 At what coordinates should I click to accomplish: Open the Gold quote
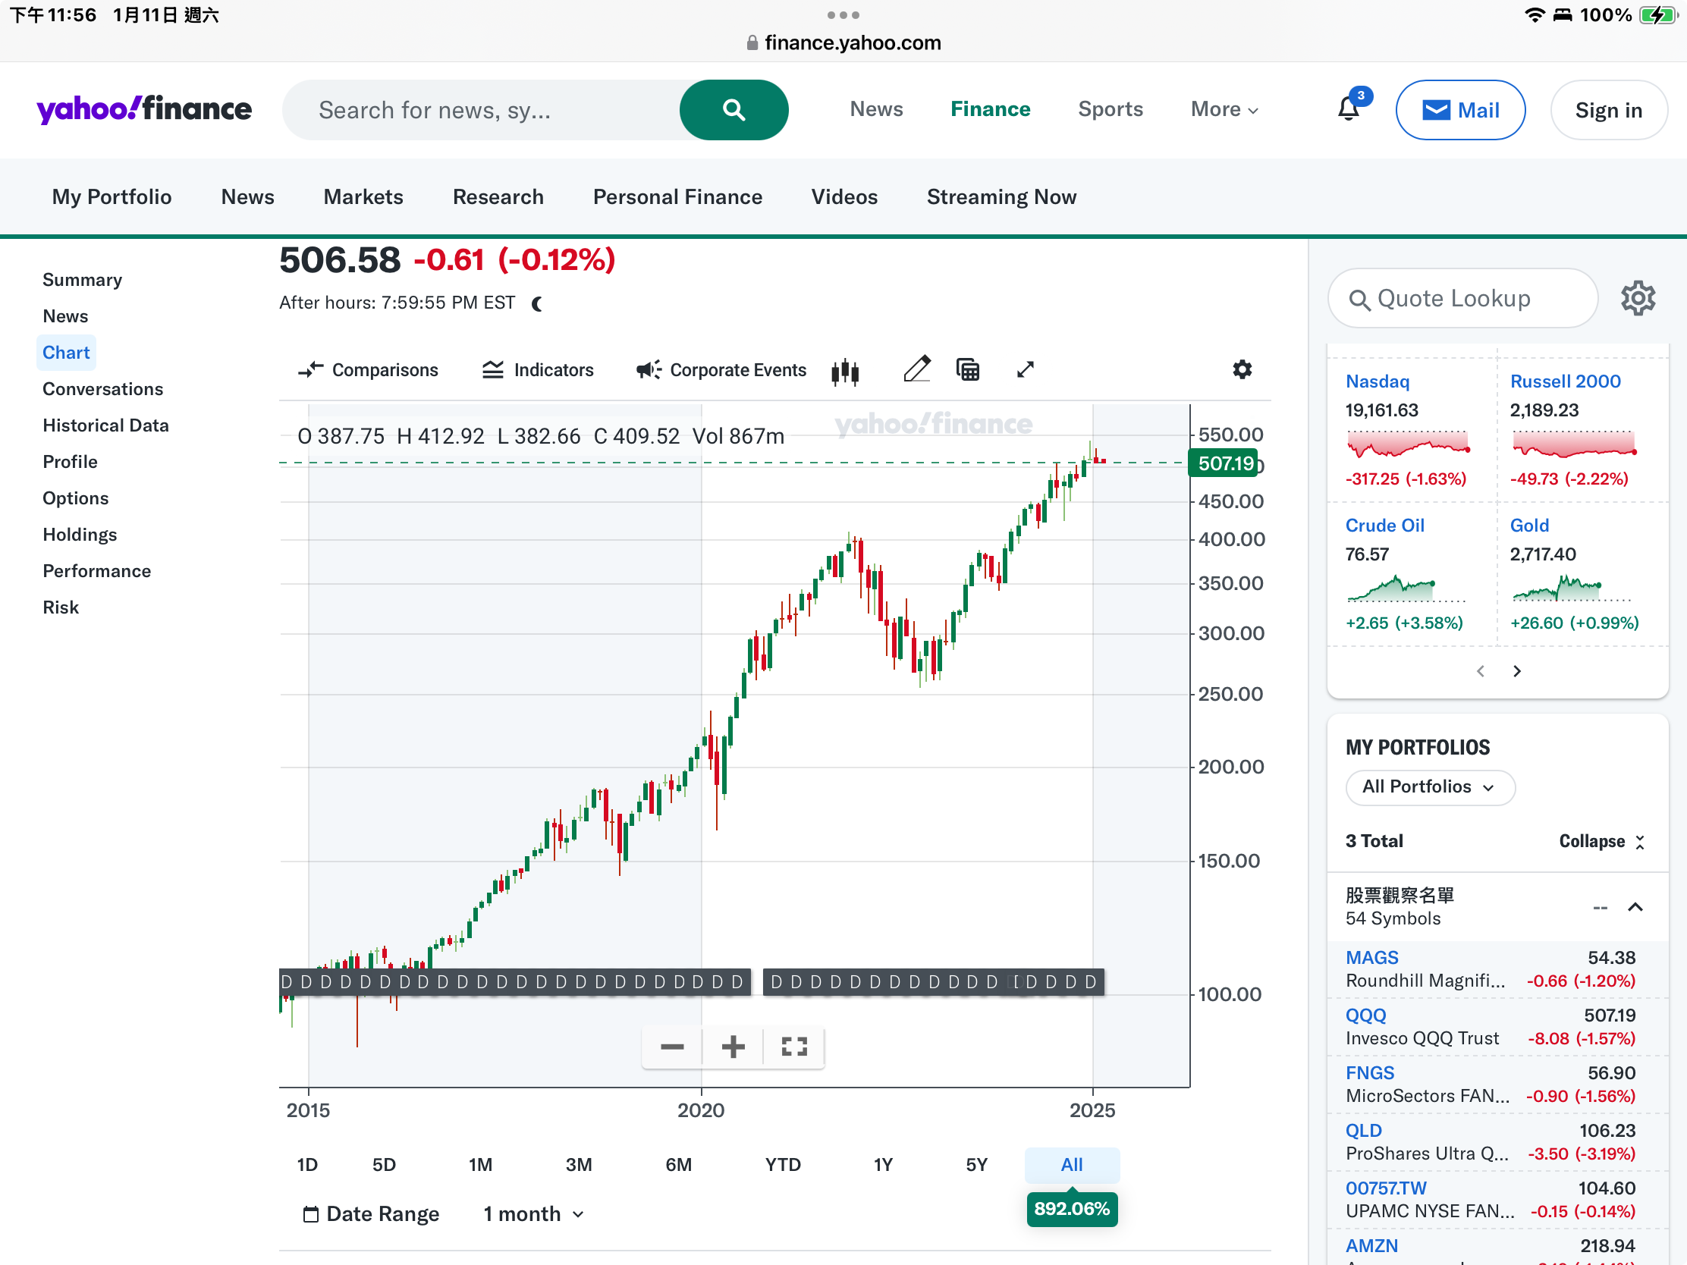point(1529,526)
